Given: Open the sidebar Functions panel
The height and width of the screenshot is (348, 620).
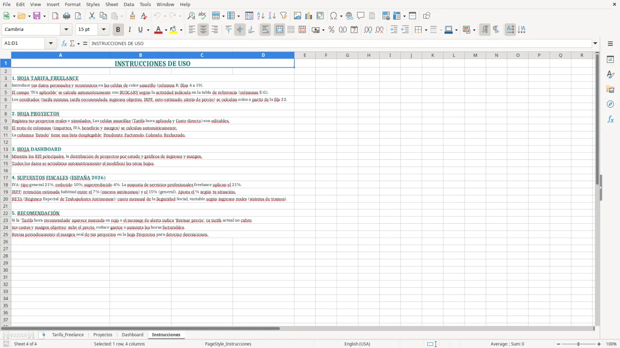Looking at the screenshot, I should point(610,119).
